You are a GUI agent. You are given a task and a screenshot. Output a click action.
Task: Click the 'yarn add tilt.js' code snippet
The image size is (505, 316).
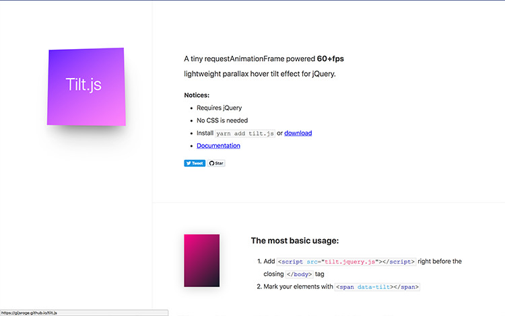click(x=245, y=133)
